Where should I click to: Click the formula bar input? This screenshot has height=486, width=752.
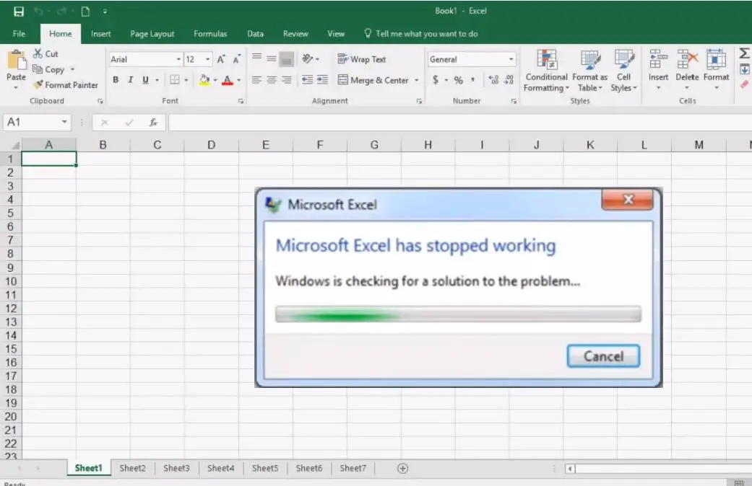click(459, 123)
